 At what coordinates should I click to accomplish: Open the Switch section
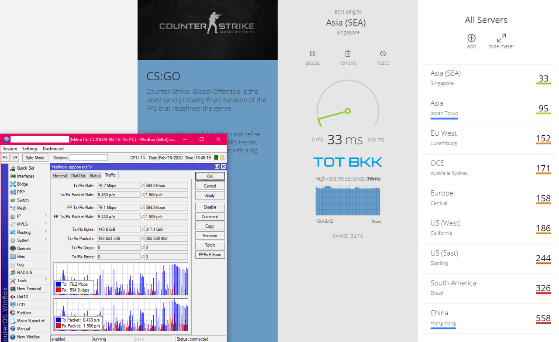(x=23, y=200)
